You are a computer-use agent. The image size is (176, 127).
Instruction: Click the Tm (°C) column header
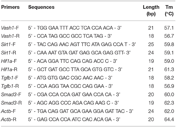tap(169, 10)
